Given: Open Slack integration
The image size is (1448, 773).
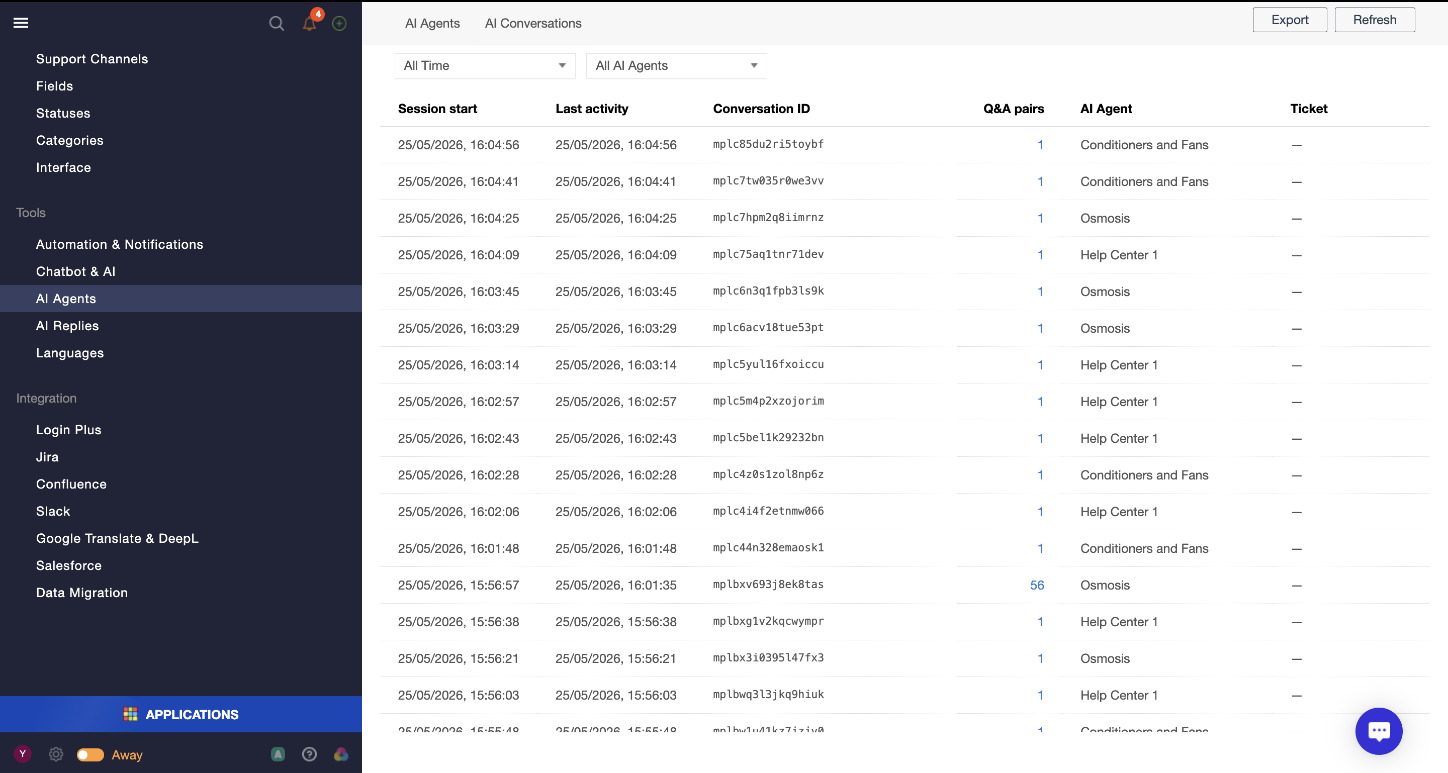Looking at the screenshot, I should (x=53, y=511).
